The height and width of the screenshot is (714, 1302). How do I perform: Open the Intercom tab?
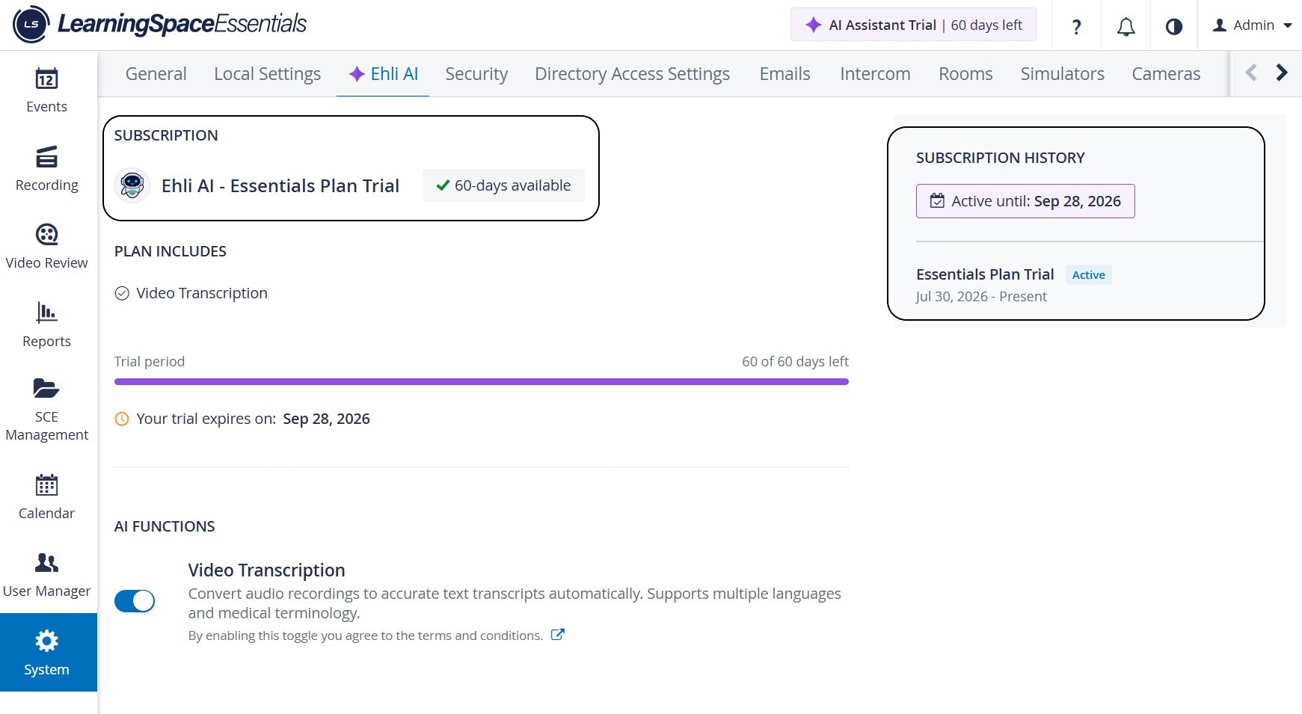click(x=876, y=74)
